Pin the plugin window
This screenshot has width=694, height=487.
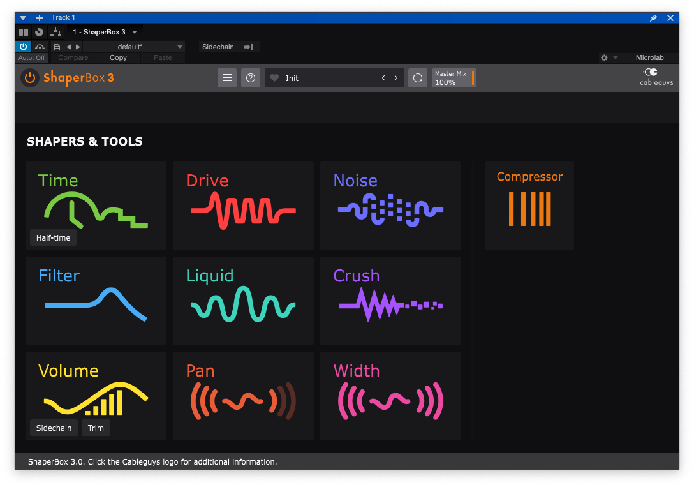(x=653, y=18)
